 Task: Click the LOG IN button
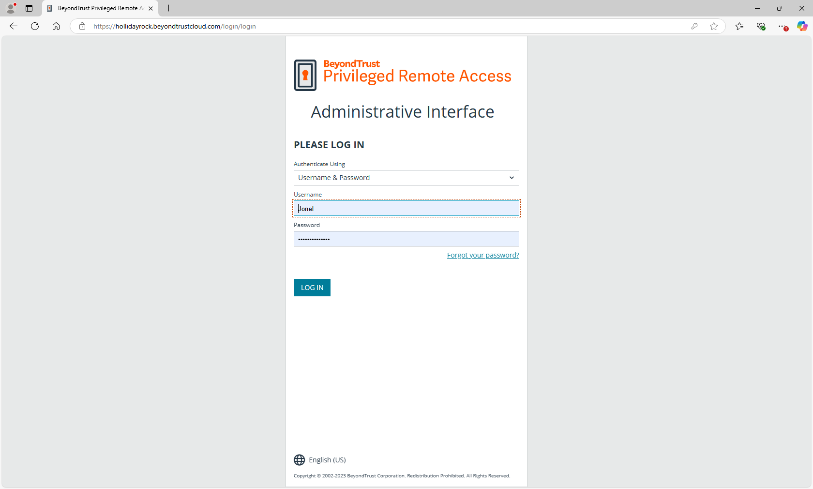[x=312, y=288]
